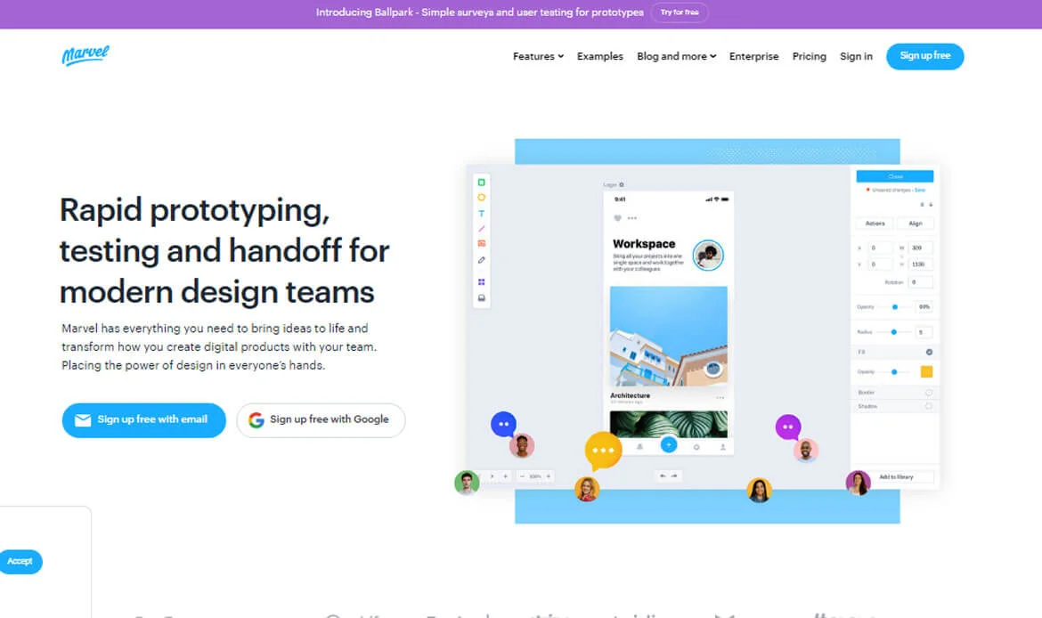Select the green rectangle shape tool
The width and height of the screenshot is (1042, 618).
click(x=482, y=182)
